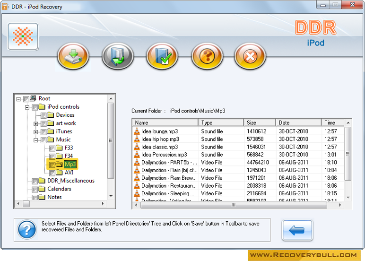Collapse the iPod controls node
This screenshot has height=261, width=365.
pos(27,107)
